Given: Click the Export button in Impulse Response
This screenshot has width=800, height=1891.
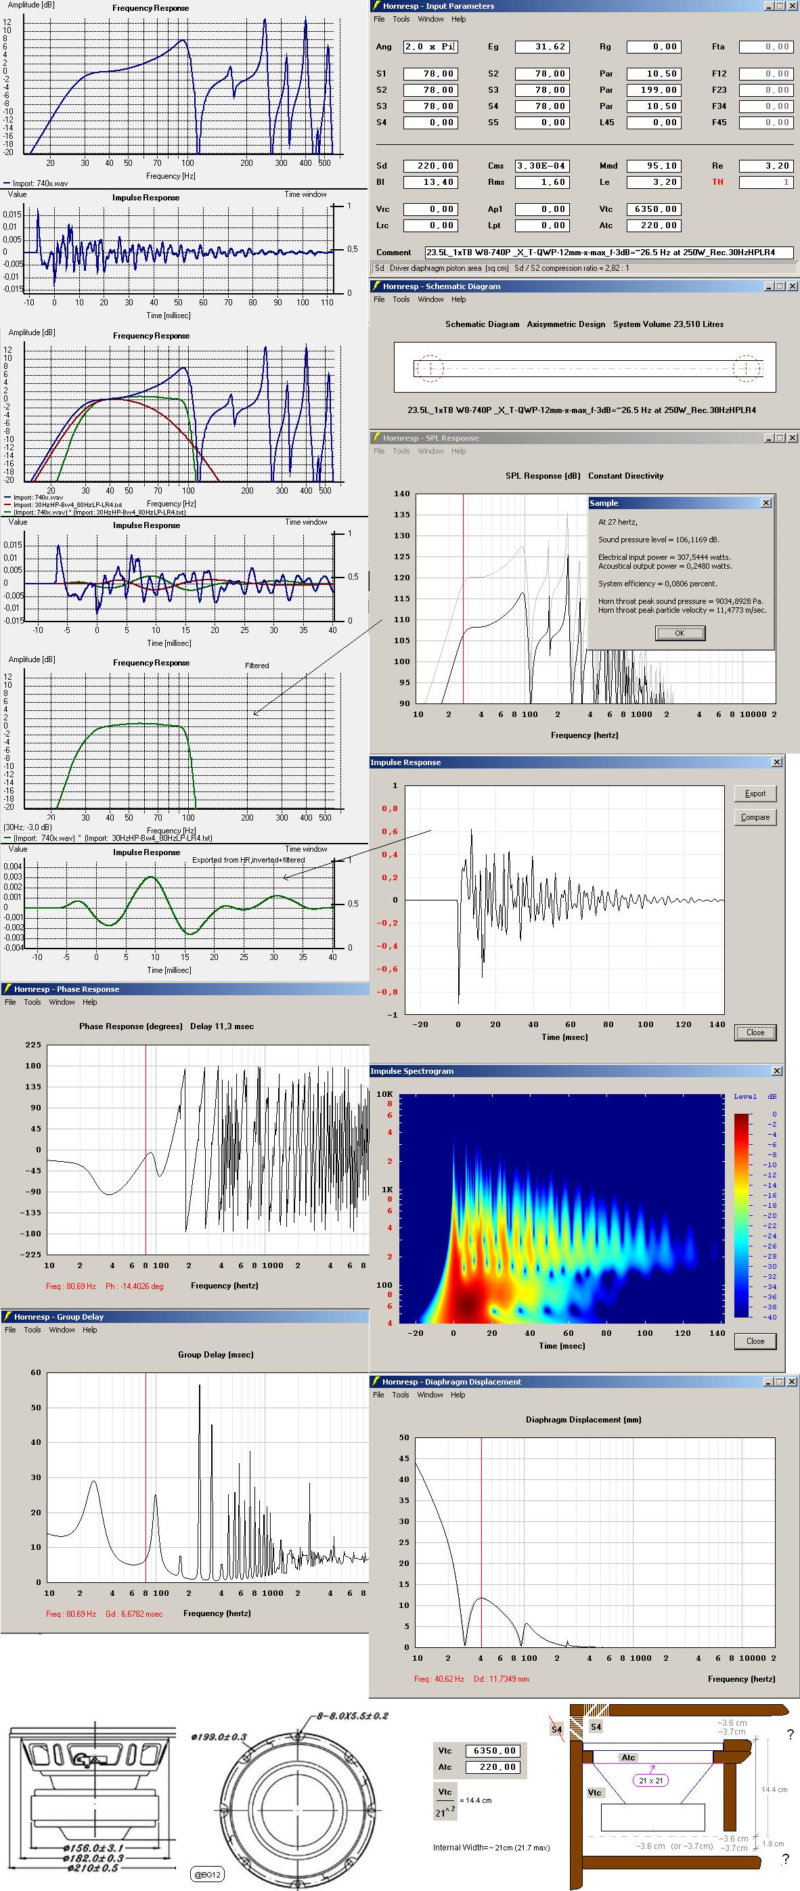Looking at the screenshot, I should pos(755,794).
